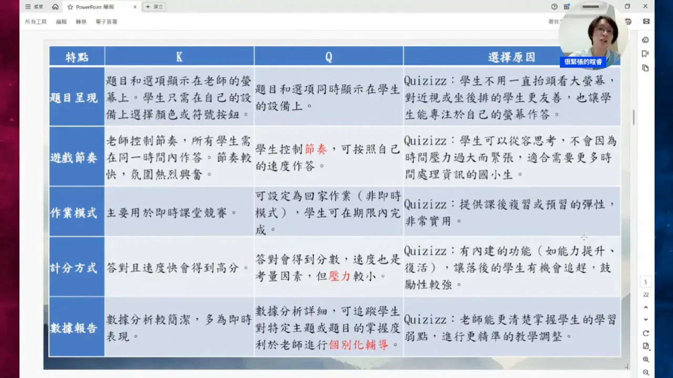
Task: Go to the Home view via house icon
Action: (55, 7)
